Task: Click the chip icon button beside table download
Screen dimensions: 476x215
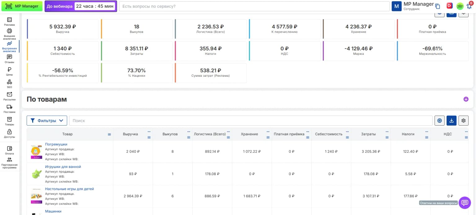Action: click(439, 121)
